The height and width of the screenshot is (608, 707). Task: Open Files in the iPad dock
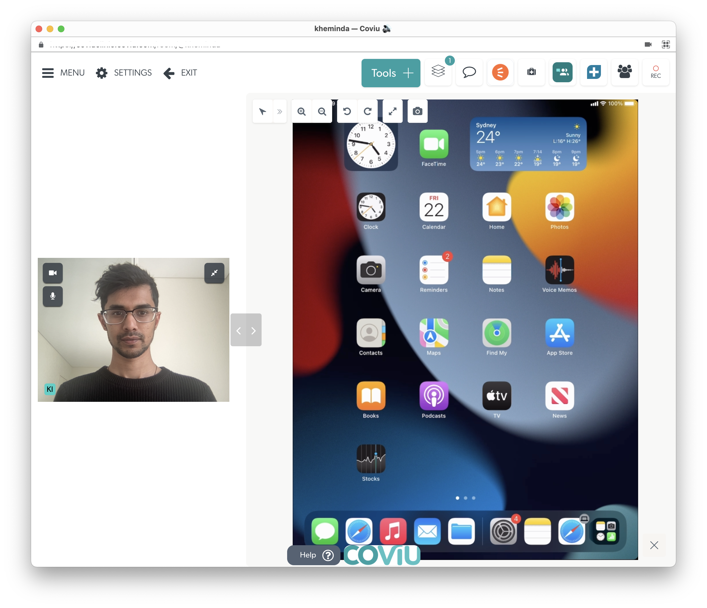tap(461, 531)
